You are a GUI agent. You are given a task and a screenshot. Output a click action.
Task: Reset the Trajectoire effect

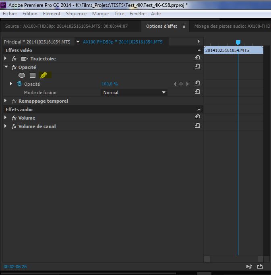tap(197, 58)
